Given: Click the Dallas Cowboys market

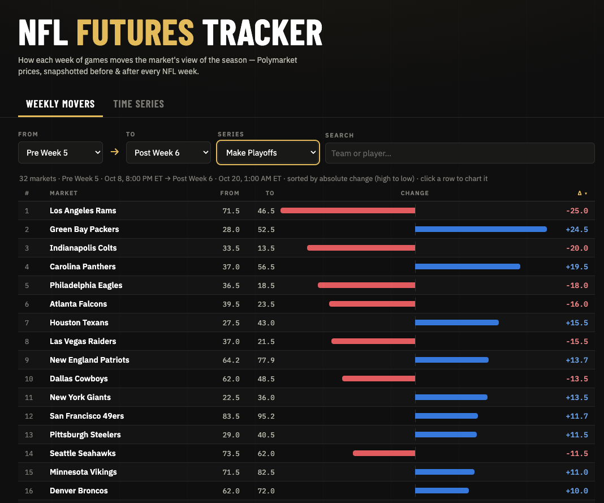Looking at the screenshot, I should pos(306,379).
